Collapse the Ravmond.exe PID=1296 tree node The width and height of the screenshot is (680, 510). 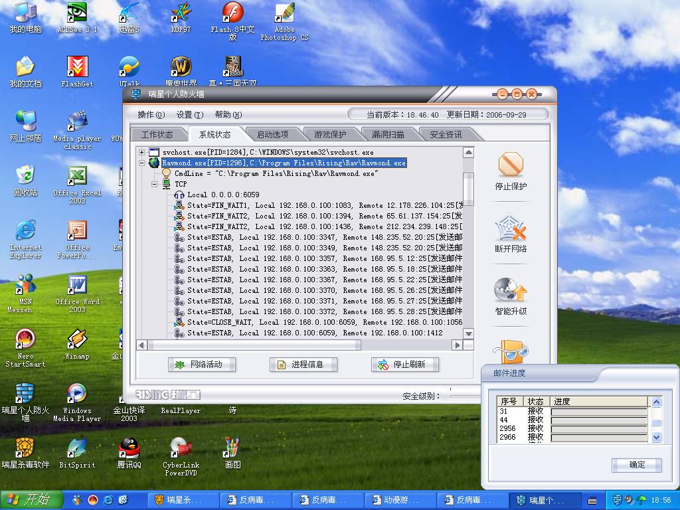click(x=142, y=163)
